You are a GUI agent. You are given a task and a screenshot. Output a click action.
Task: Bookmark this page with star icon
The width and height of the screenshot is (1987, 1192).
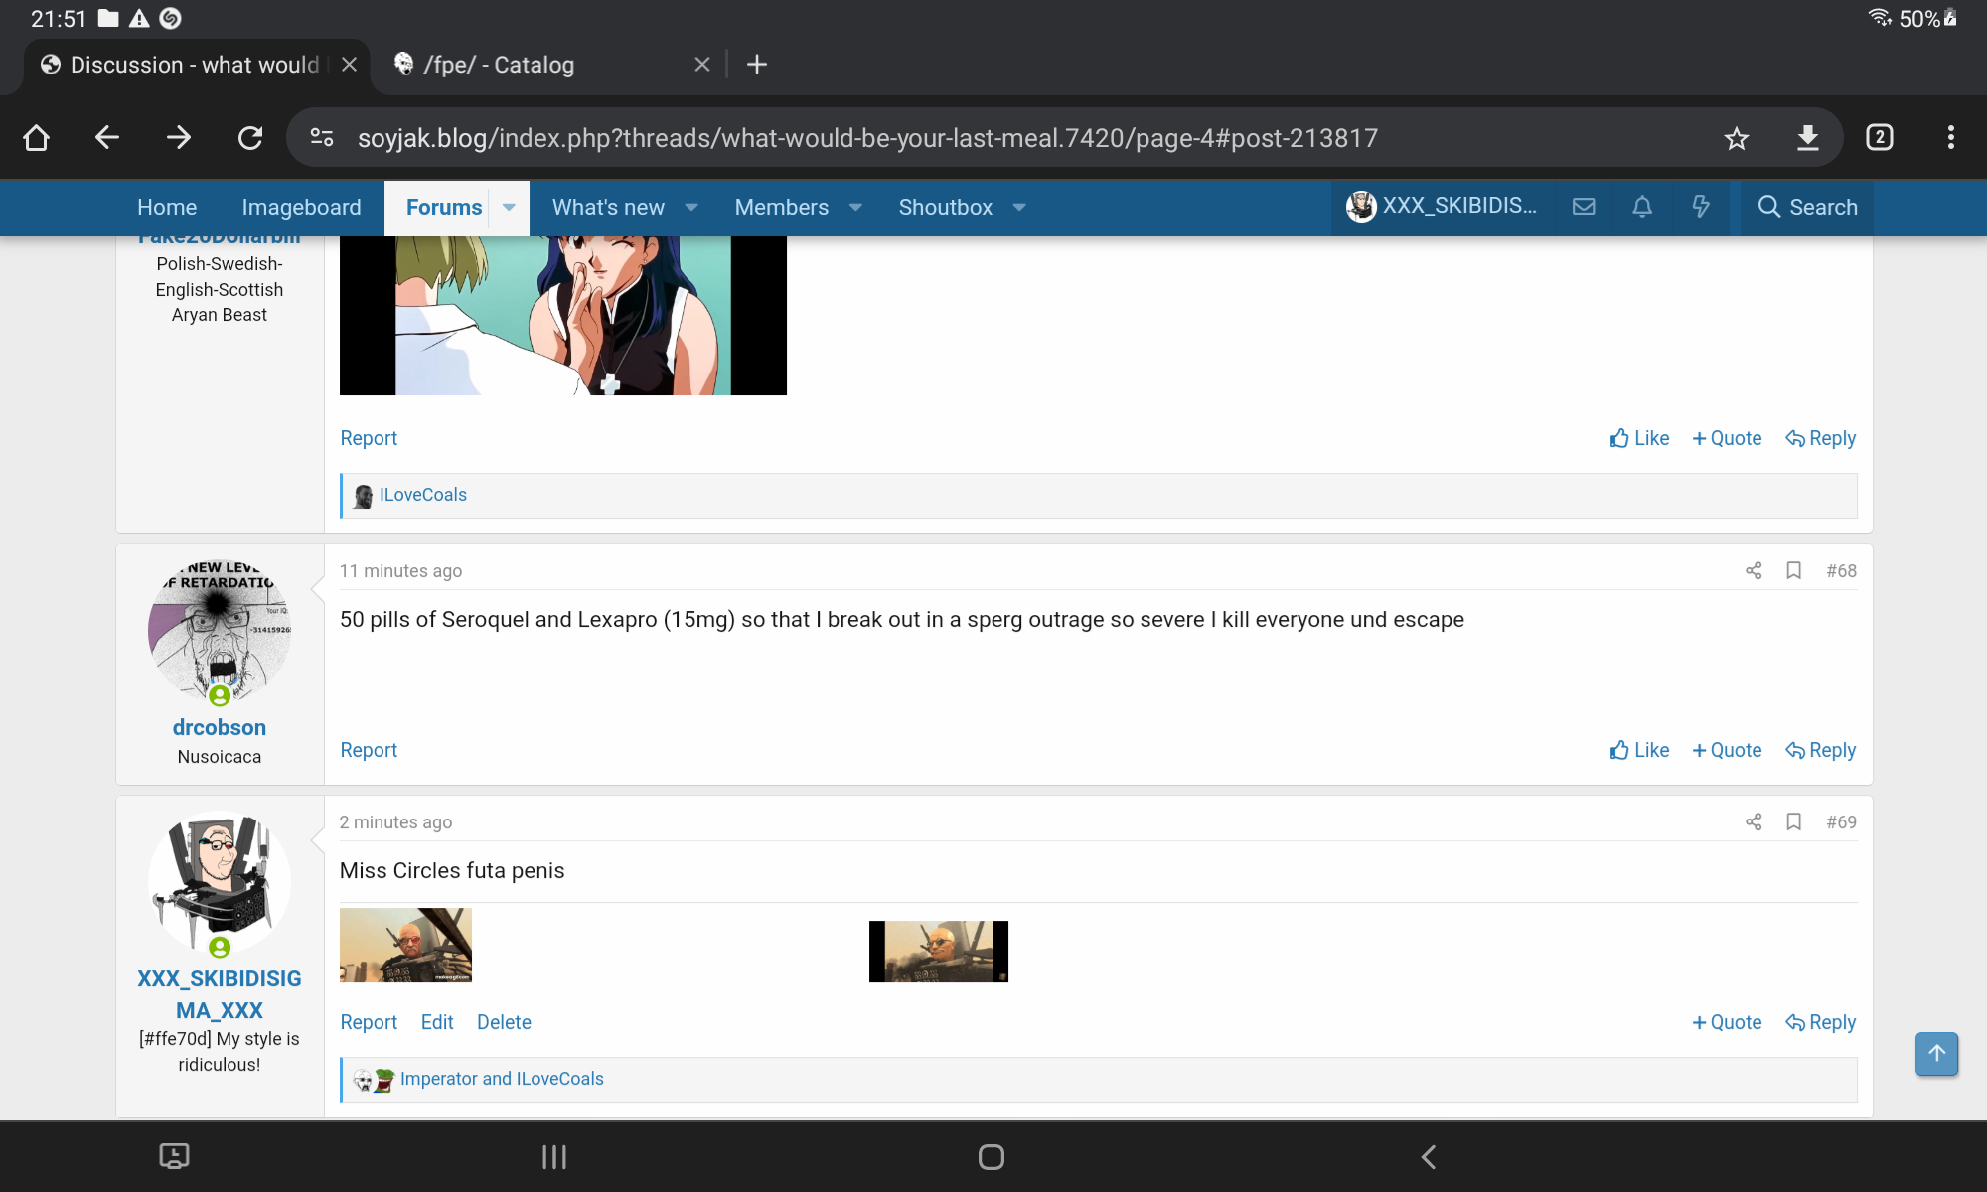pos(1736,138)
